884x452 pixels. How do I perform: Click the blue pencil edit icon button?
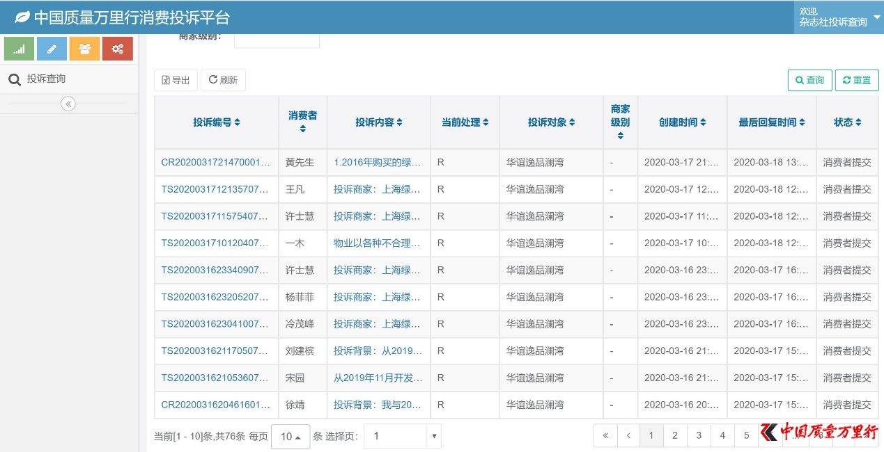[52, 49]
